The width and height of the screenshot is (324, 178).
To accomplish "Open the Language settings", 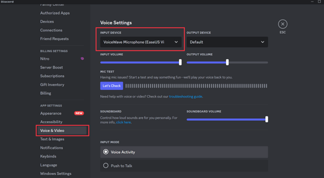I will point(49,165).
